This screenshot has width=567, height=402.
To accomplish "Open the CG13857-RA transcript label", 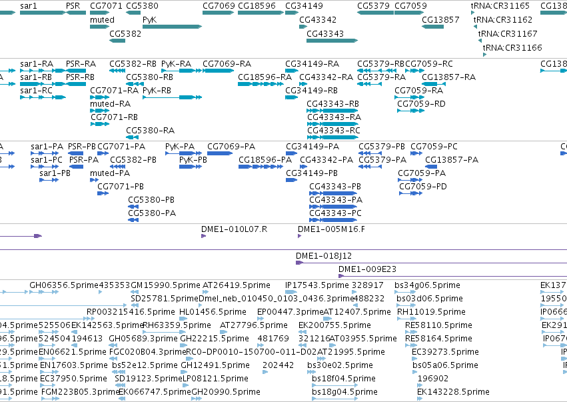I will [448, 77].
